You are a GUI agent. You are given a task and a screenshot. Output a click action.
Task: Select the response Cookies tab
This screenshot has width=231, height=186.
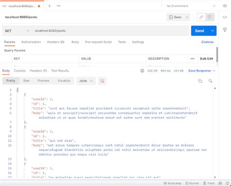coord(19,71)
